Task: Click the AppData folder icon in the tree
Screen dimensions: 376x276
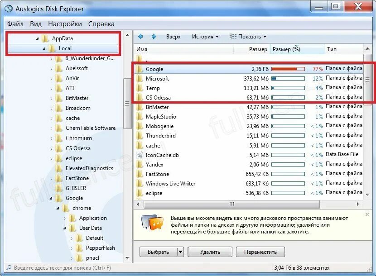Action: 45,38
